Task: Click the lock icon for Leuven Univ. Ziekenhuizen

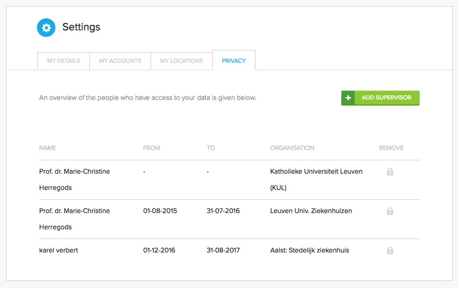Action: pos(390,211)
